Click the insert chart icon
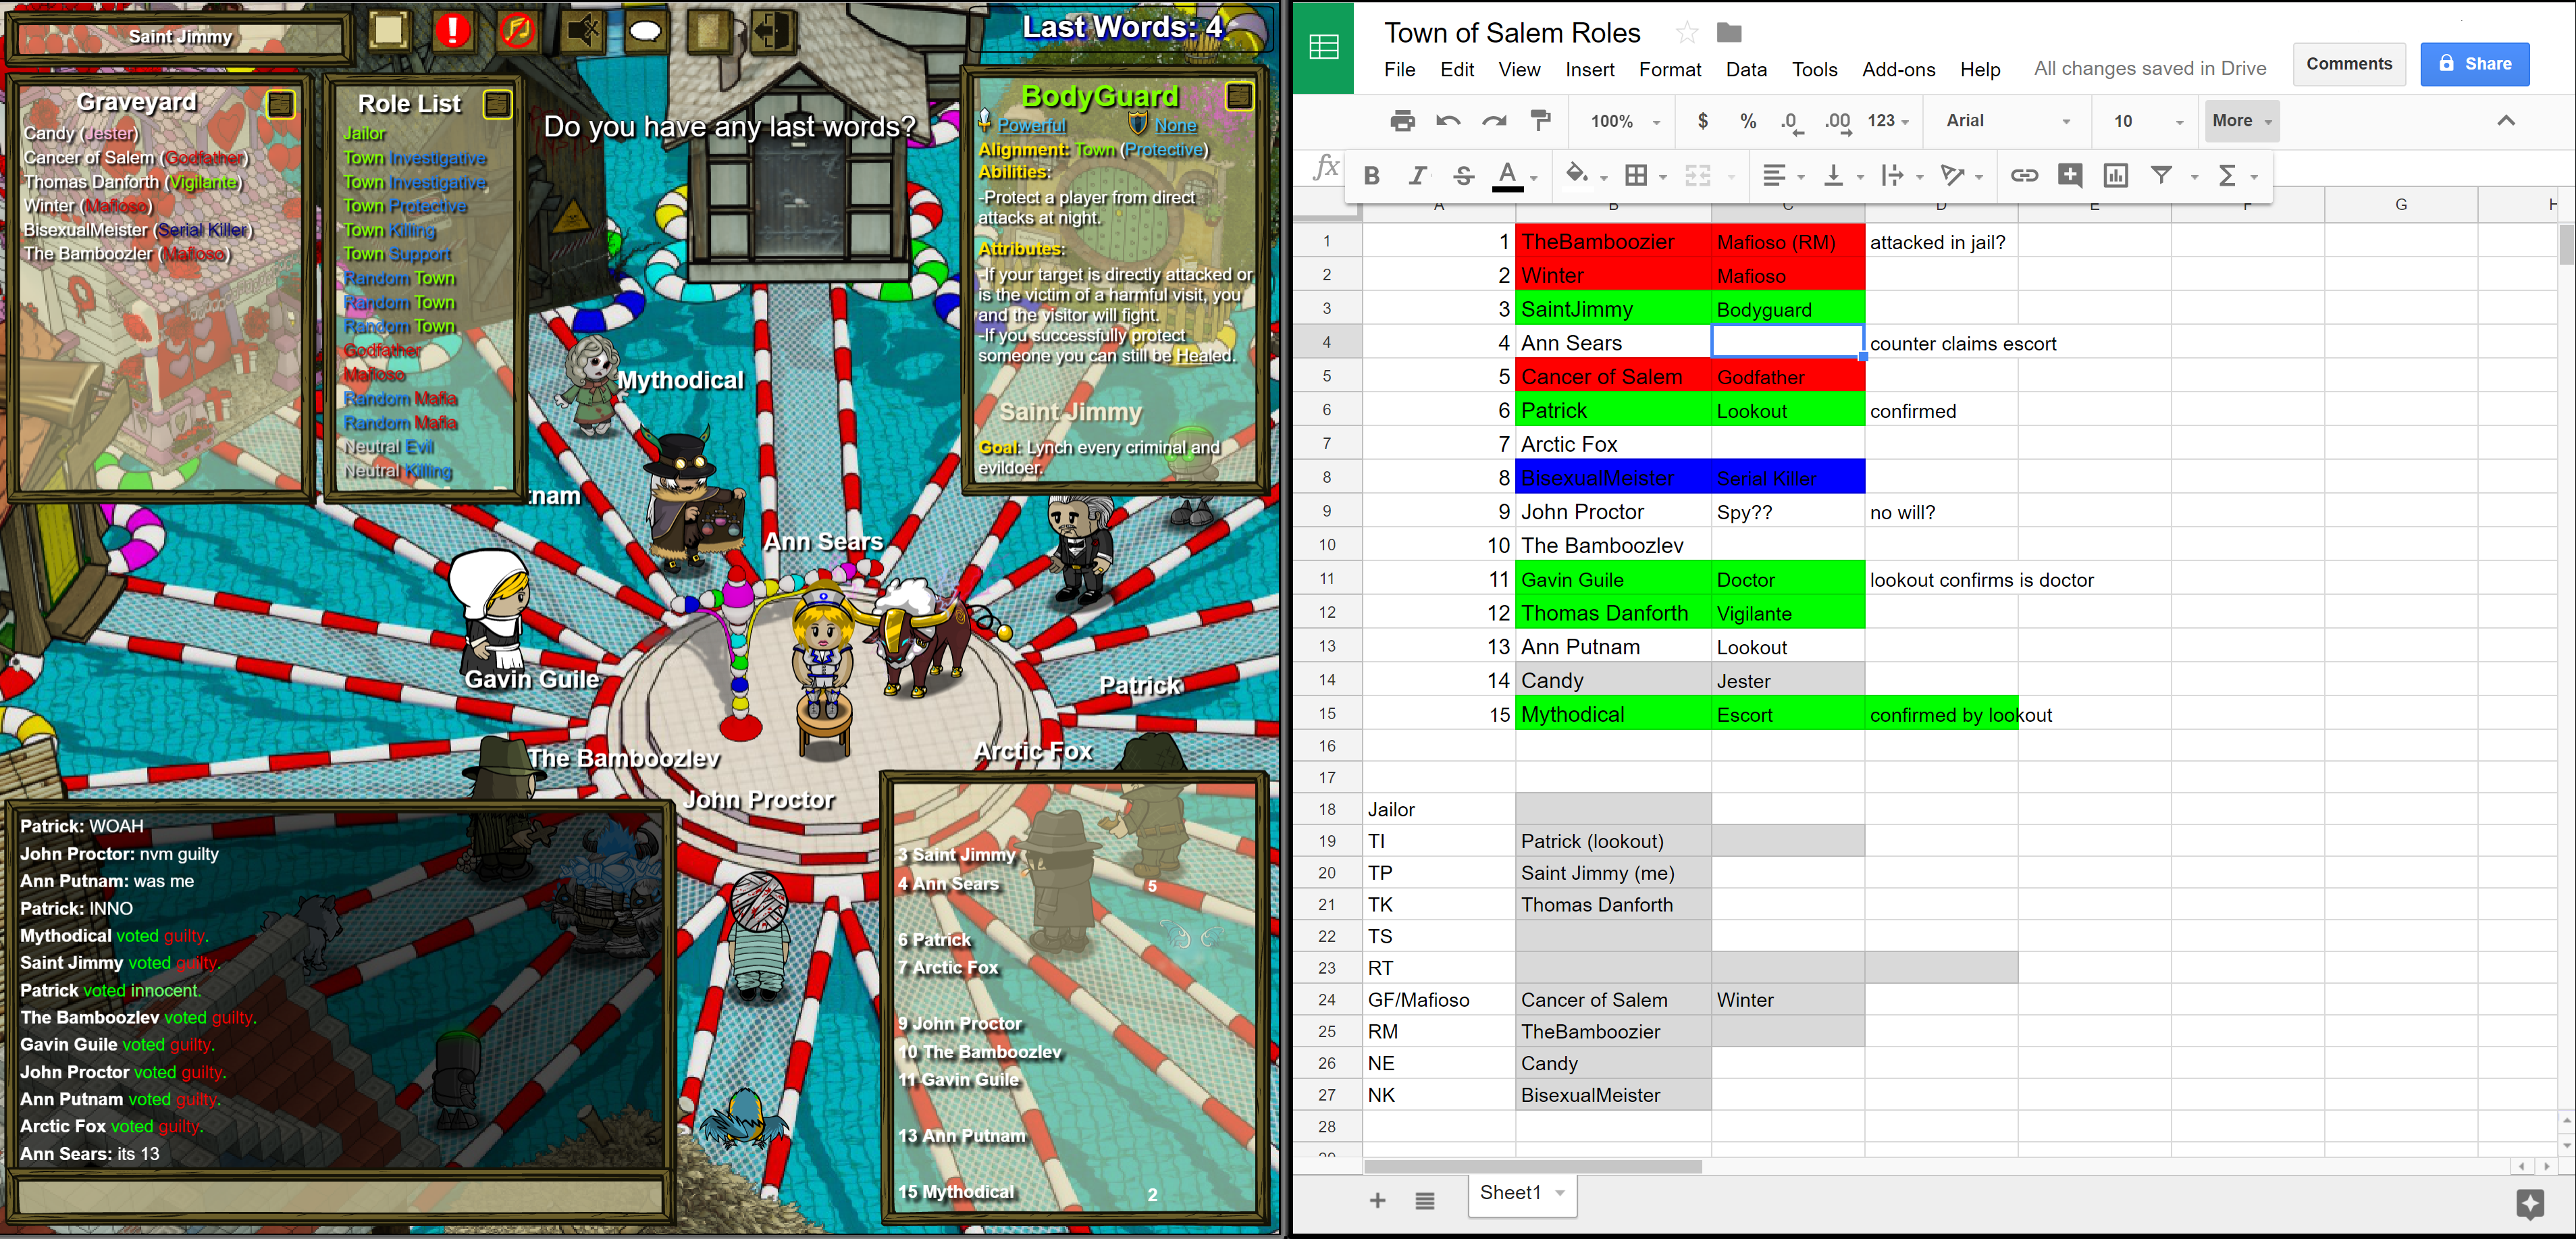This screenshot has height=1239, width=2576. click(x=2116, y=176)
